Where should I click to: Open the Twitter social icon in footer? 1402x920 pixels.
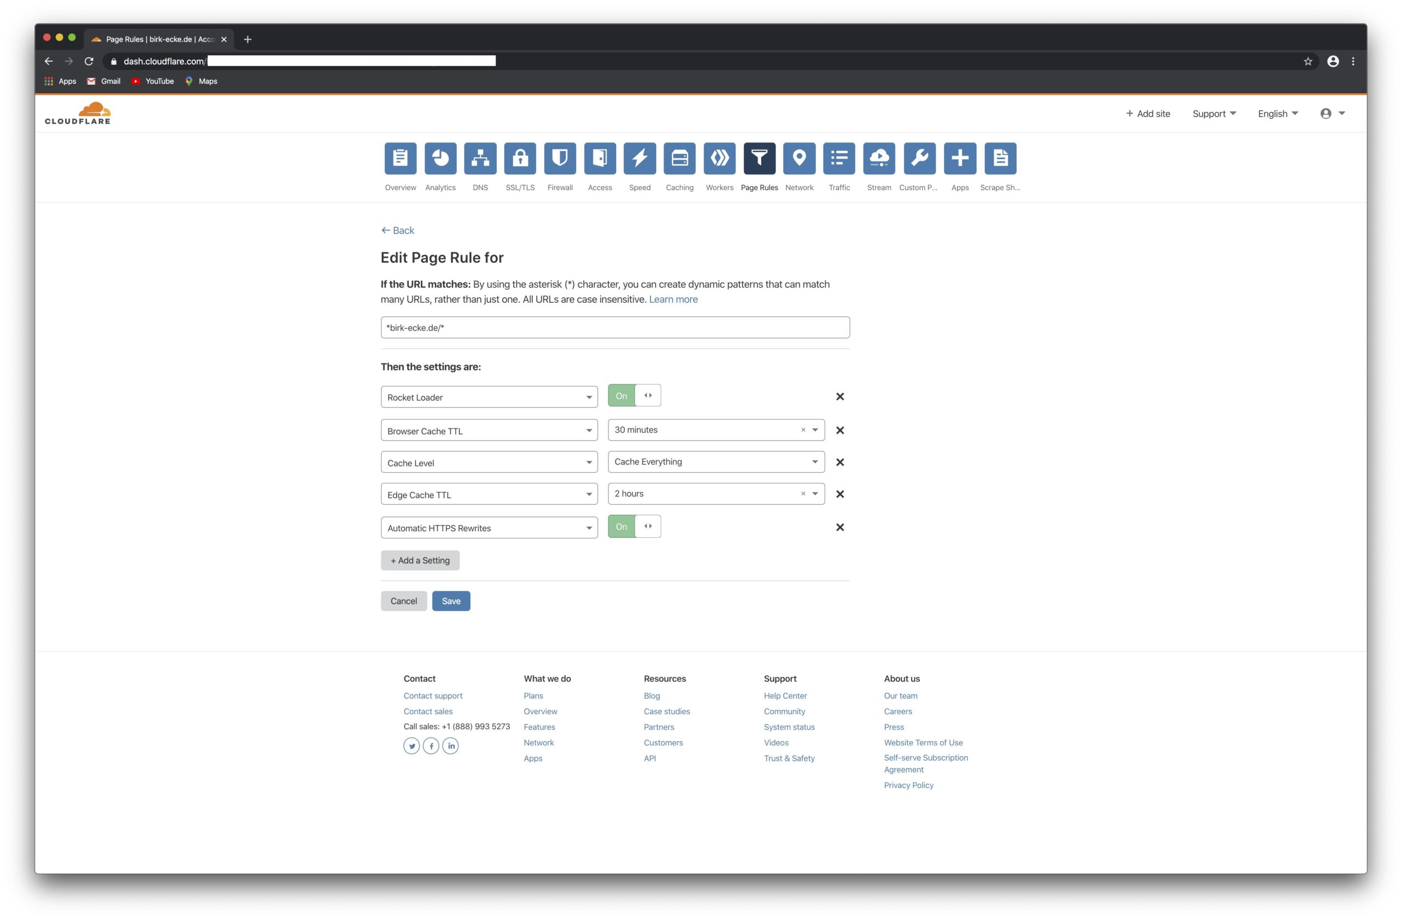pyautogui.click(x=412, y=746)
